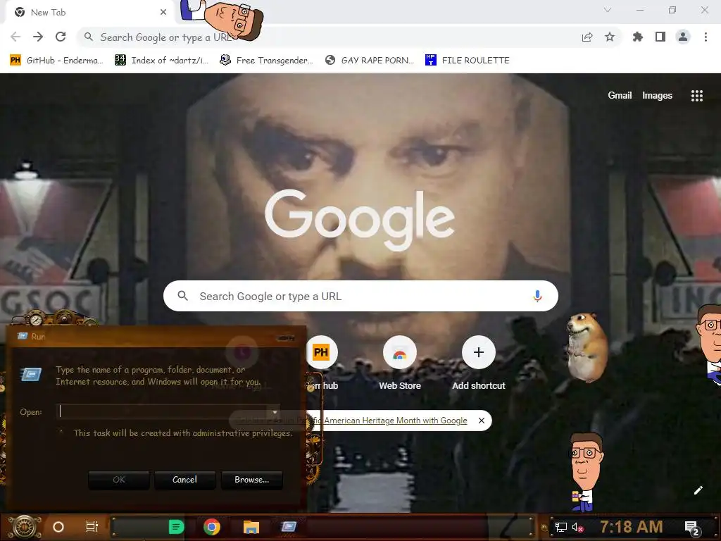Click the OK button in Run dialog
This screenshot has width=721, height=541.
click(x=118, y=480)
